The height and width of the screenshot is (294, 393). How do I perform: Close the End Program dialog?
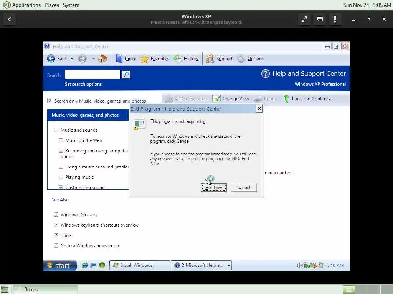(x=259, y=108)
